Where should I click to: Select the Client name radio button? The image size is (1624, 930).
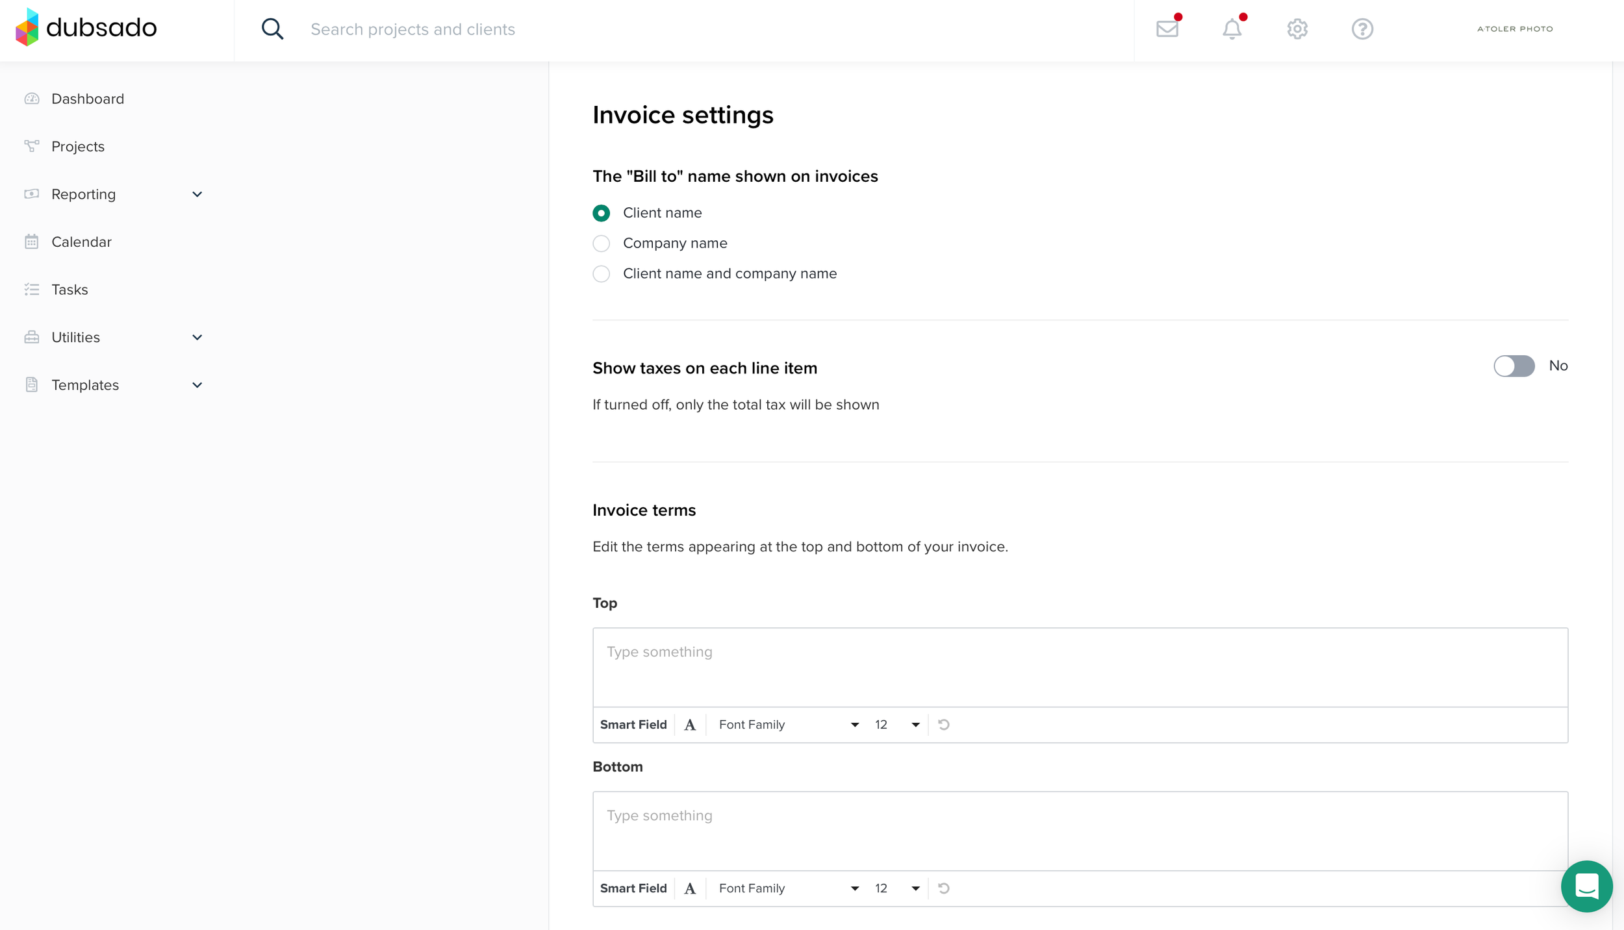602,213
